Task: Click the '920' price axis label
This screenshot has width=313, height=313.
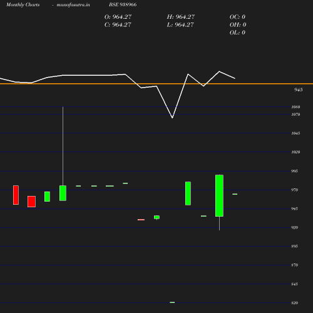Action: 294,227
